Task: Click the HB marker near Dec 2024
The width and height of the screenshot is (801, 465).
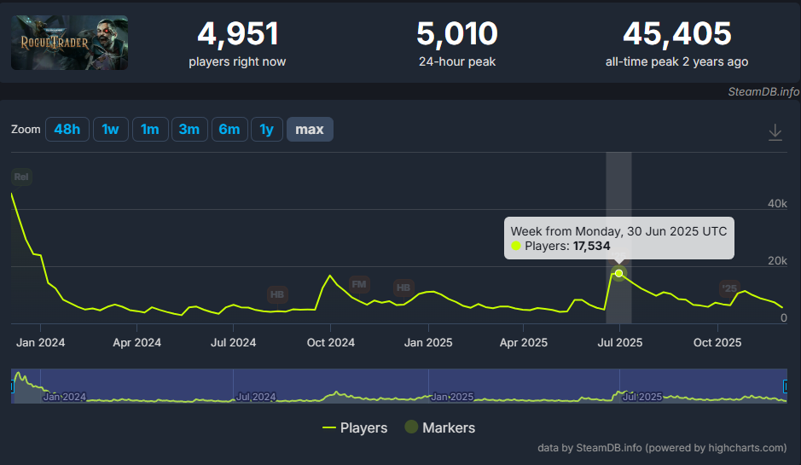Action: pyautogui.click(x=403, y=288)
